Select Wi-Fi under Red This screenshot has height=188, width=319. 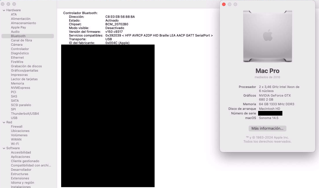pyautogui.click(x=15, y=144)
